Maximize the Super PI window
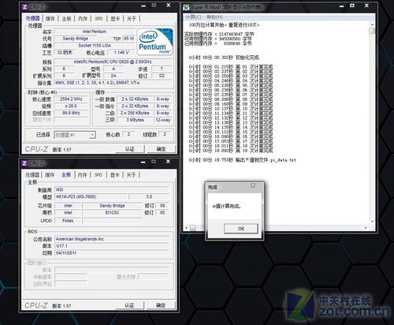This screenshot has width=394, height=325. tap(352, 6)
